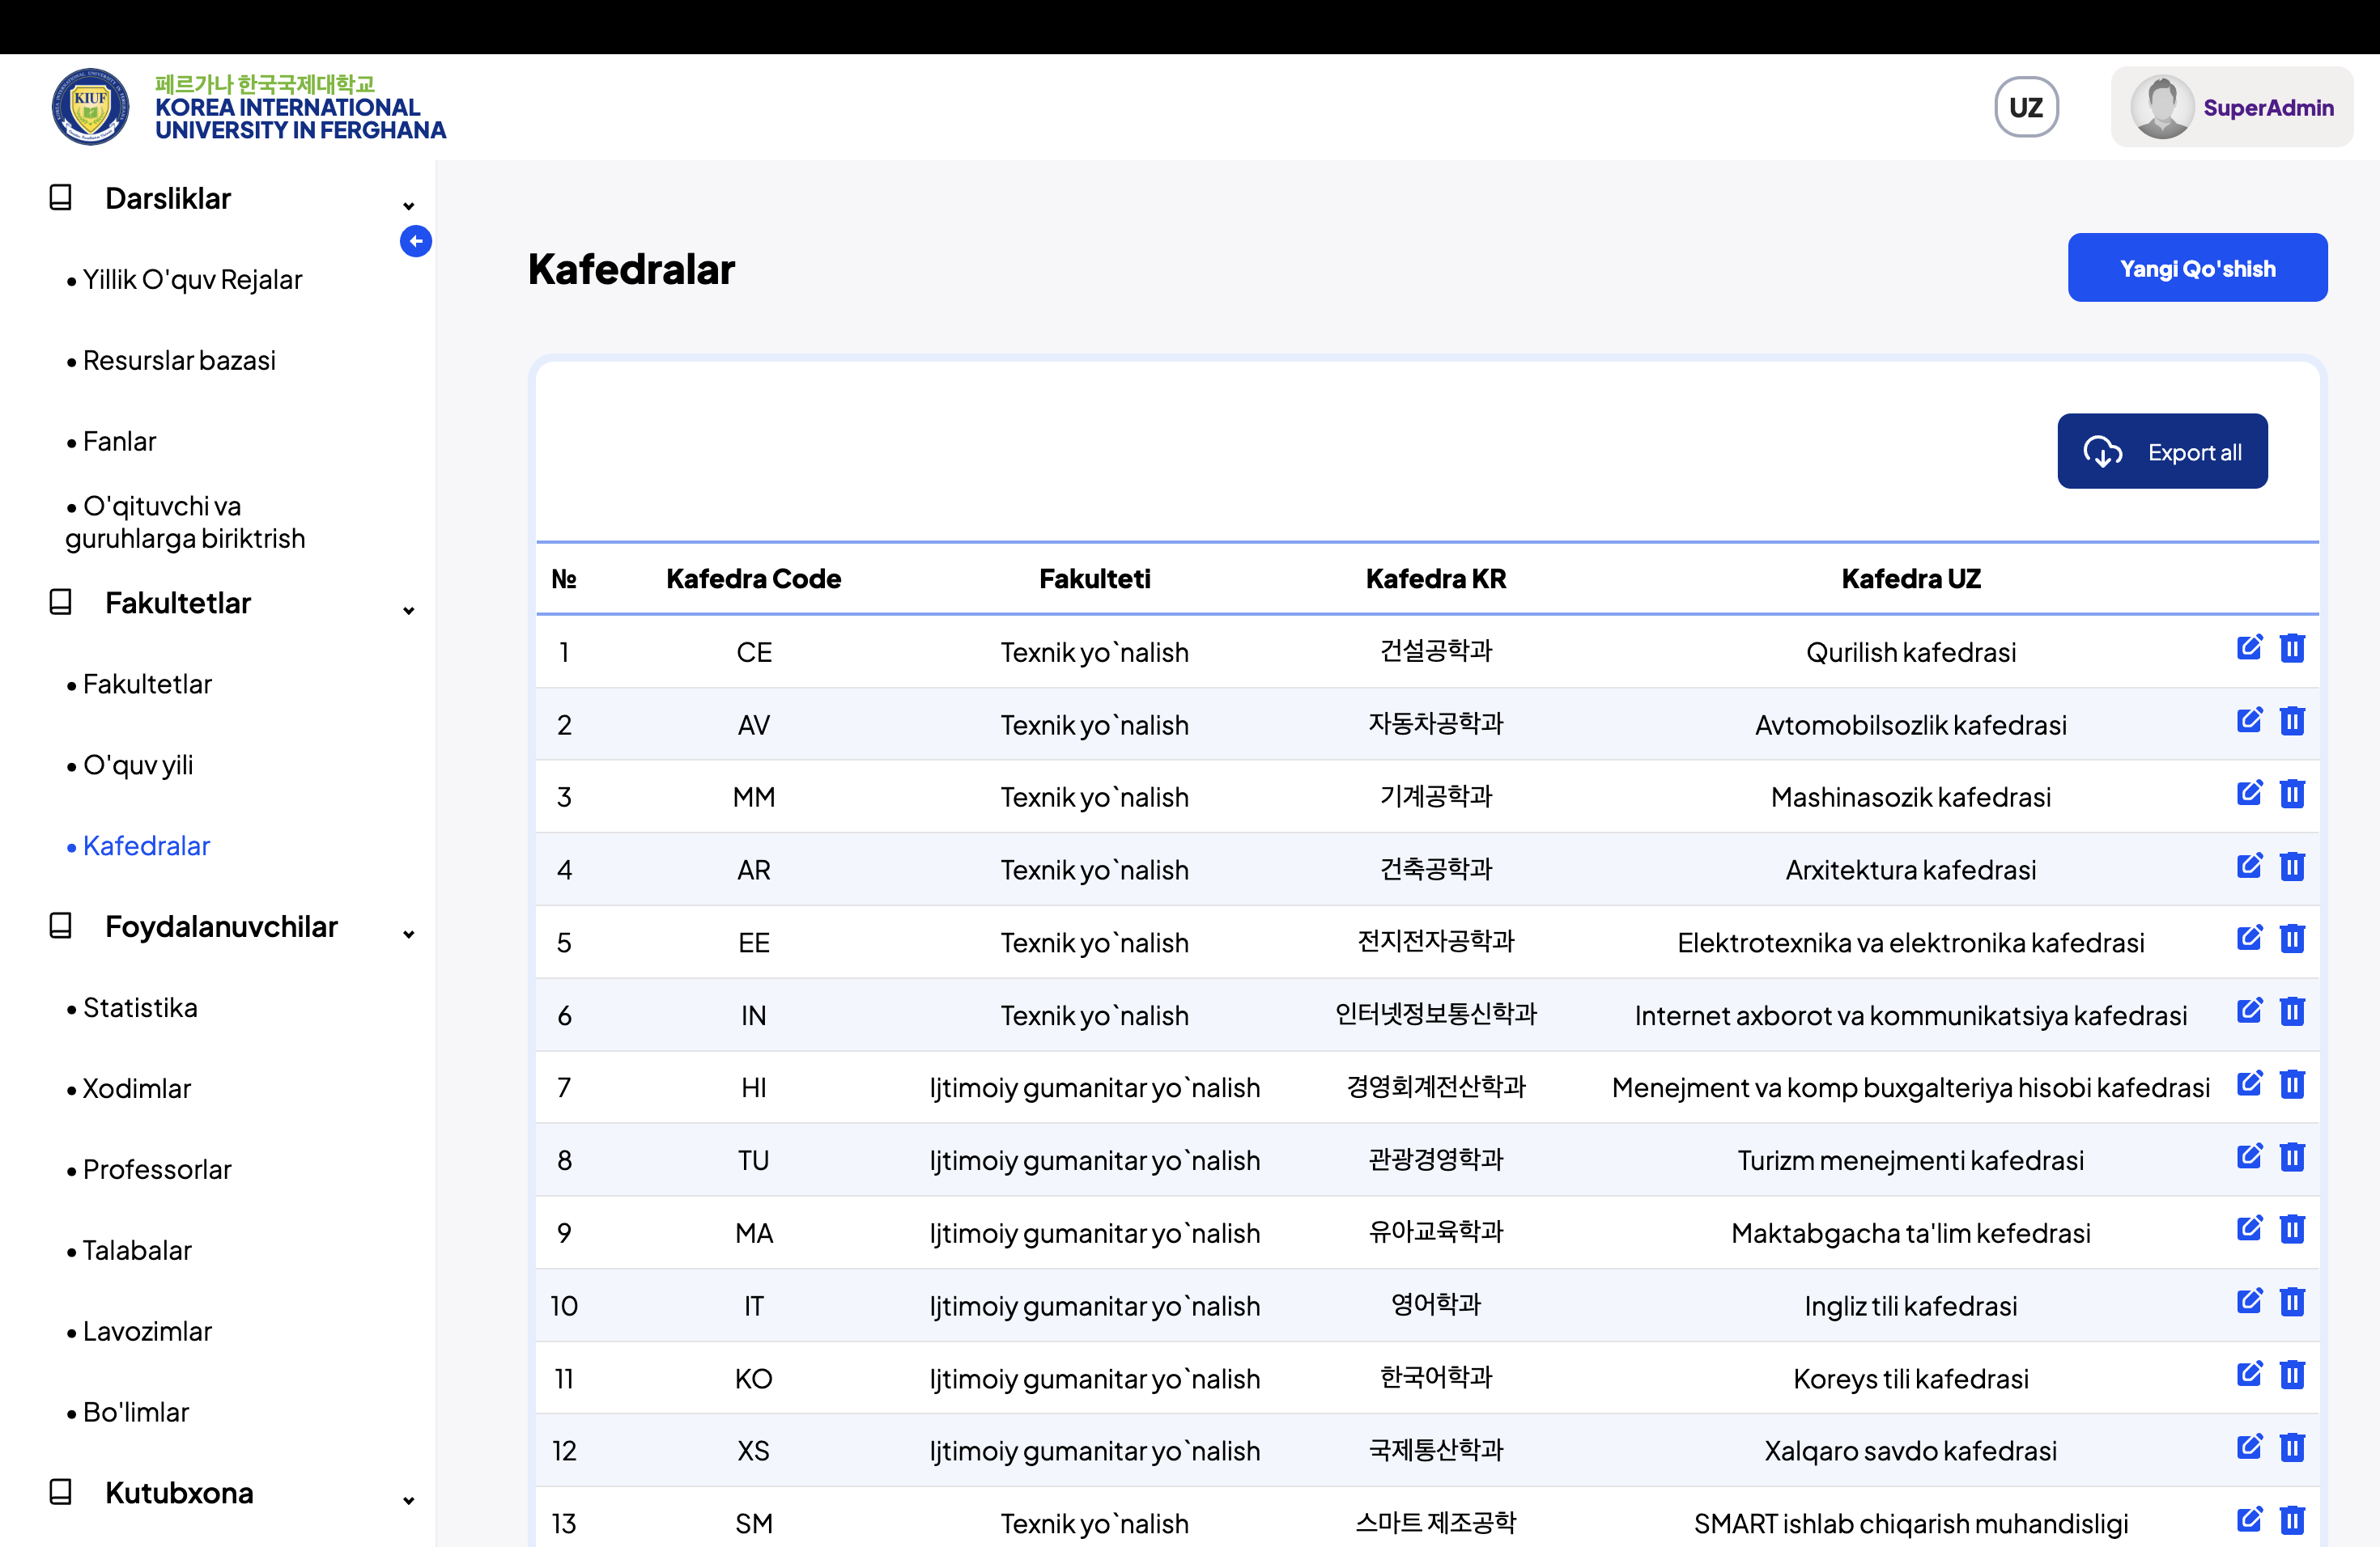Delete the Avtomobilsozlik kafedrasi entry

point(2293,721)
